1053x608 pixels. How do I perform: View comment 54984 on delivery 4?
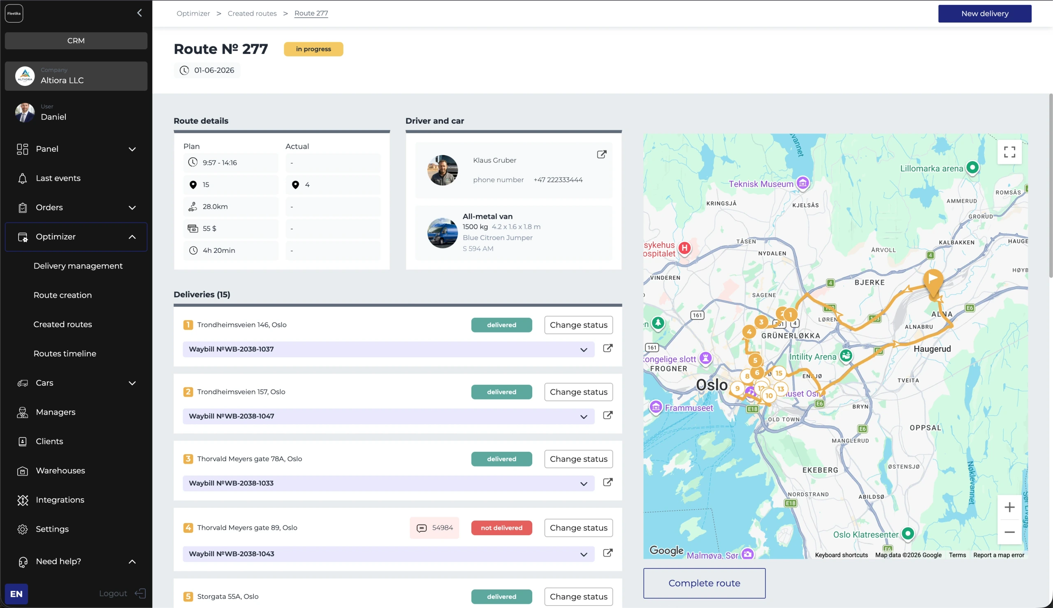434,528
